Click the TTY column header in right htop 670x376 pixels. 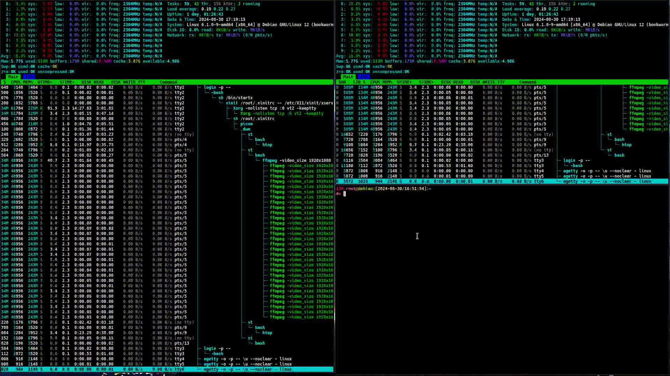(501, 82)
